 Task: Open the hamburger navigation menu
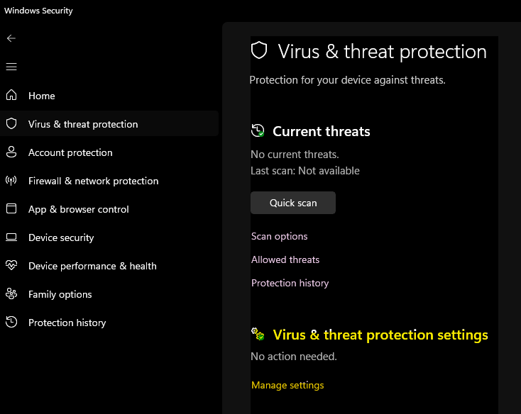(x=11, y=67)
